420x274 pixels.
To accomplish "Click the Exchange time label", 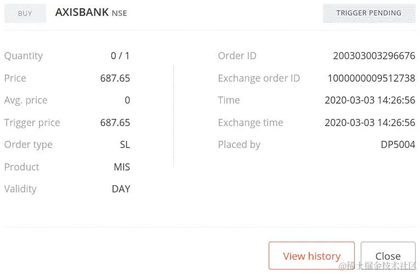I will 251,123.
